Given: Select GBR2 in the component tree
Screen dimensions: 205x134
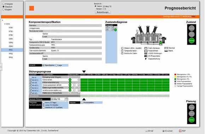Looking at the screenshot, I should click(11, 43).
